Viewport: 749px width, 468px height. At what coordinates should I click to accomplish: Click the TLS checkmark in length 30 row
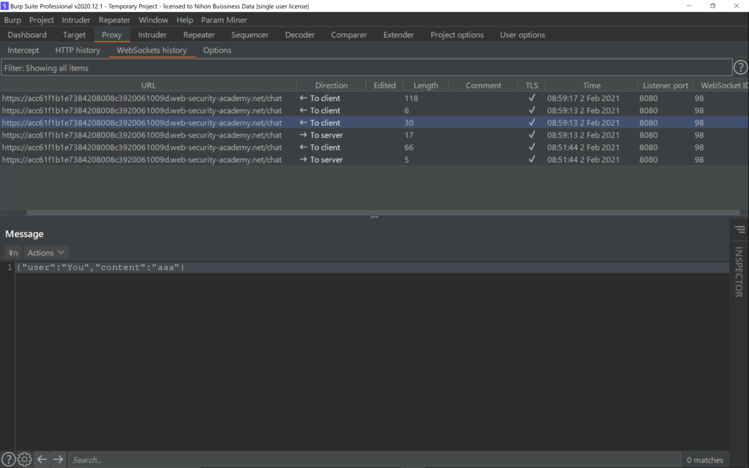click(x=532, y=122)
